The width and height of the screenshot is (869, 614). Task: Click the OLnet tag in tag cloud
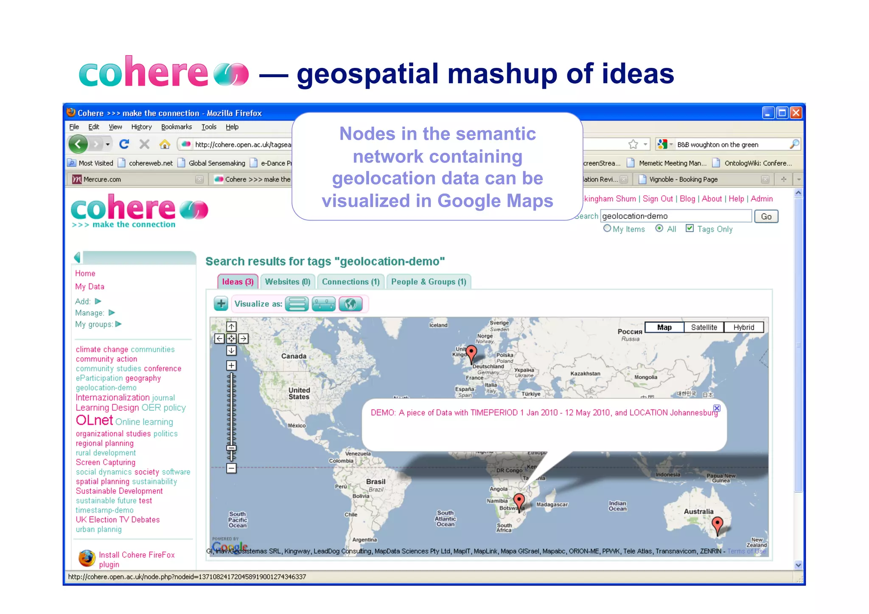point(94,420)
